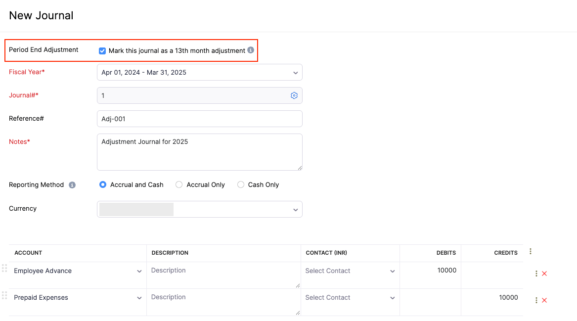This screenshot has width=577, height=321.
Task: Remove the Prepaid Expenses row
Action: pos(544,300)
